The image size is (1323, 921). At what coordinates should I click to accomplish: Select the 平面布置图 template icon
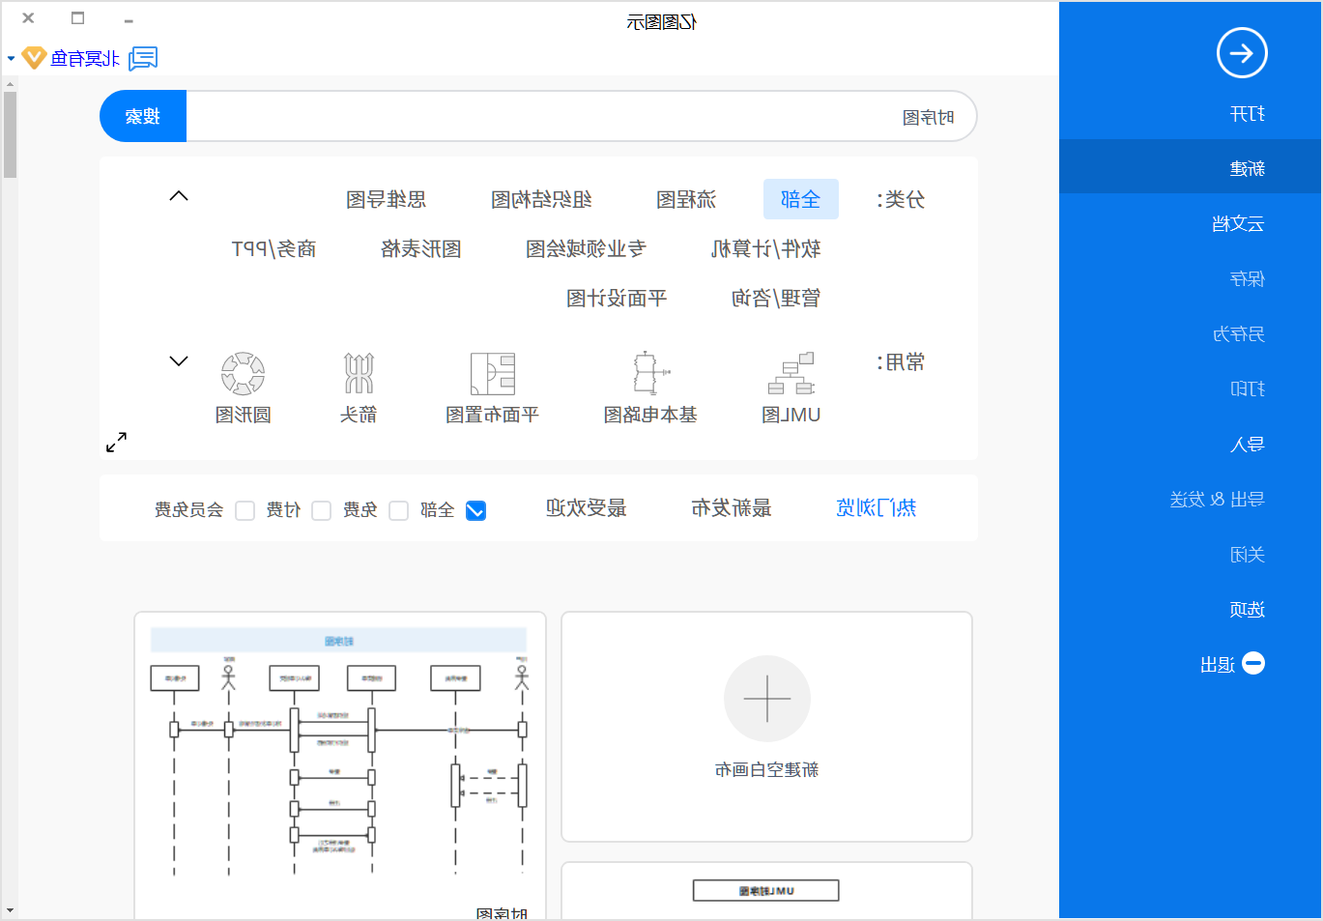[x=492, y=373]
